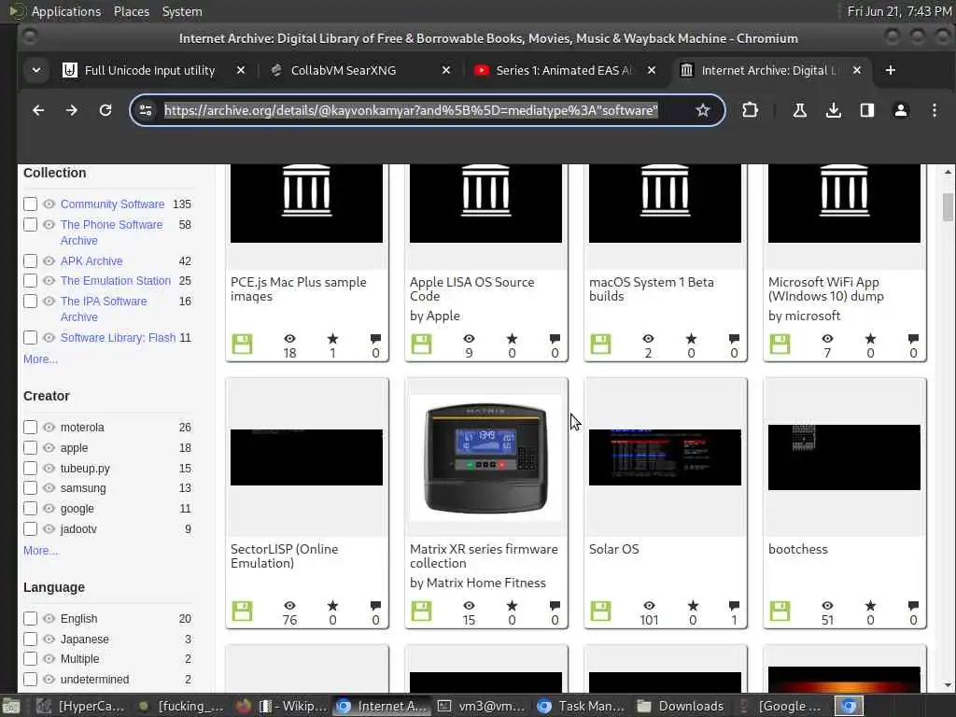This screenshot has height=717, width=956.
Task: Open the Matrix XR treadmill console thumbnail
Action: (x=485, y=457)
